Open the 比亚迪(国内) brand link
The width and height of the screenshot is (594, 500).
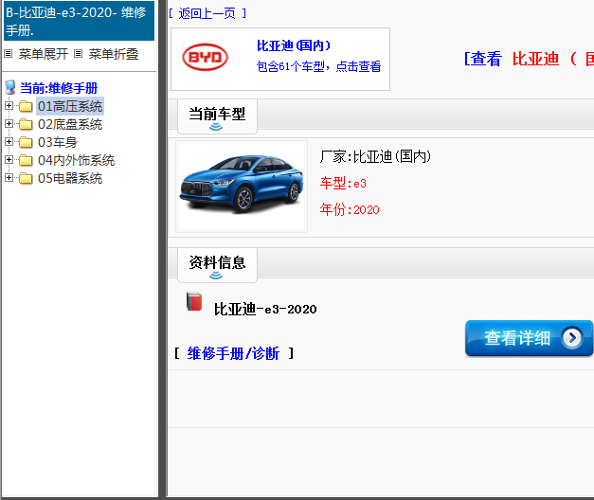(294, 45)
